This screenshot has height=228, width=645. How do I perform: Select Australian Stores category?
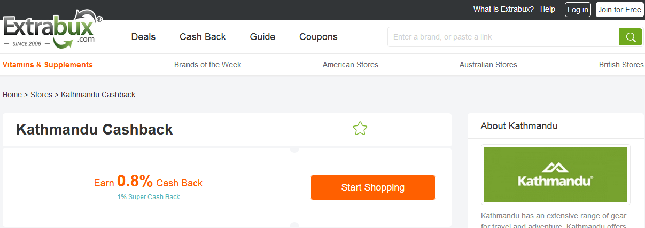point(488,65)
